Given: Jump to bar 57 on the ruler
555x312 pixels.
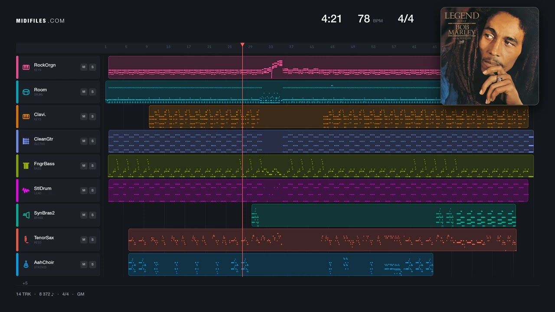Looking at the screenshot, I should 394,47.
